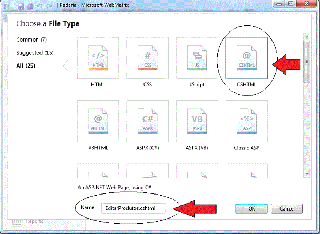Pick the ASPX (VB) file type icon
This screenshot has height=234, width=320.
coord(197,121)
